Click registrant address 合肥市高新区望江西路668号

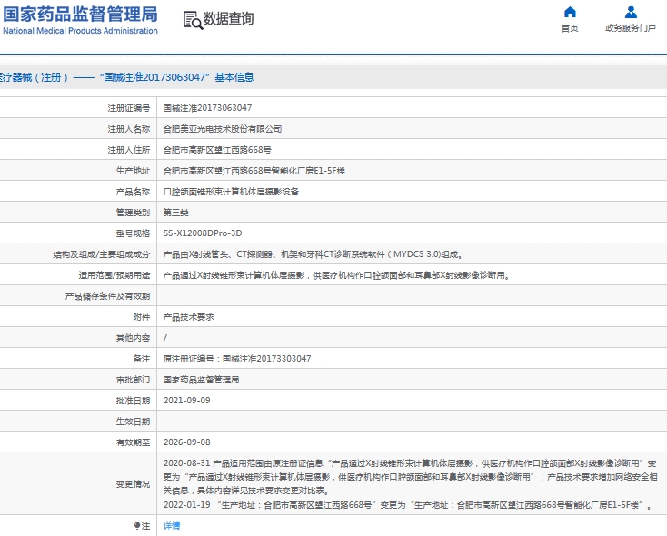tap(217, 150)
